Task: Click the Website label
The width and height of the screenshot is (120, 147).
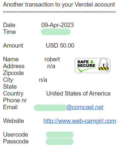Action: point(13,121)
